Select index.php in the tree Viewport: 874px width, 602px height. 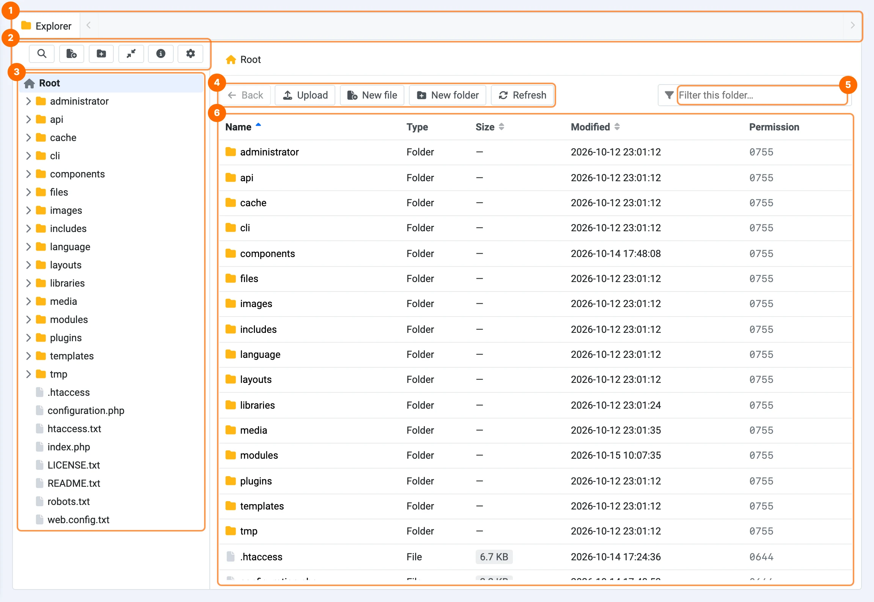click(69, 447)
